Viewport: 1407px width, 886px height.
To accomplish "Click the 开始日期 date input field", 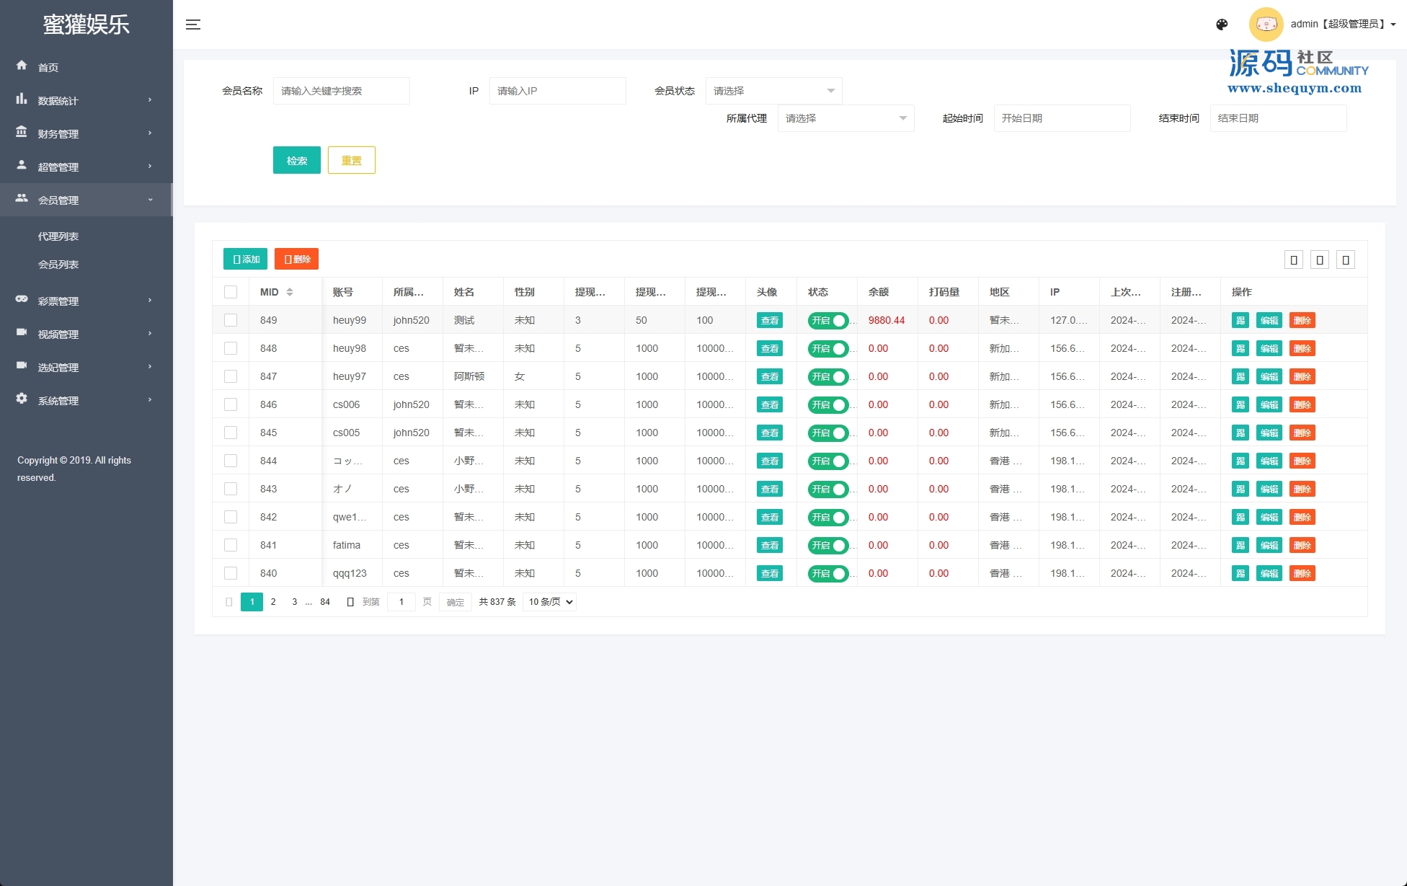I will [x=1061, y=118].
